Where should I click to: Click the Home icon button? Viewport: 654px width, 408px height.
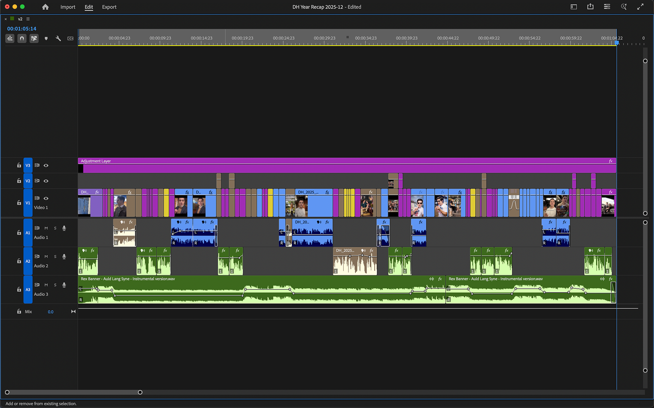click(45, 6)
